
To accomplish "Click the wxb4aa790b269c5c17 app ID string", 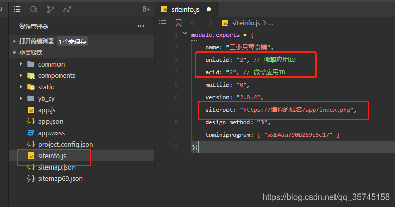I will 298,135.
